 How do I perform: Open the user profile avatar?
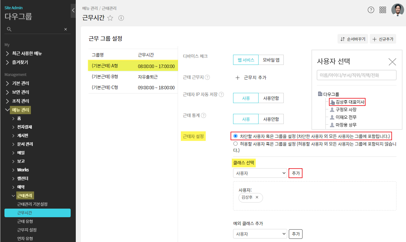397,10
